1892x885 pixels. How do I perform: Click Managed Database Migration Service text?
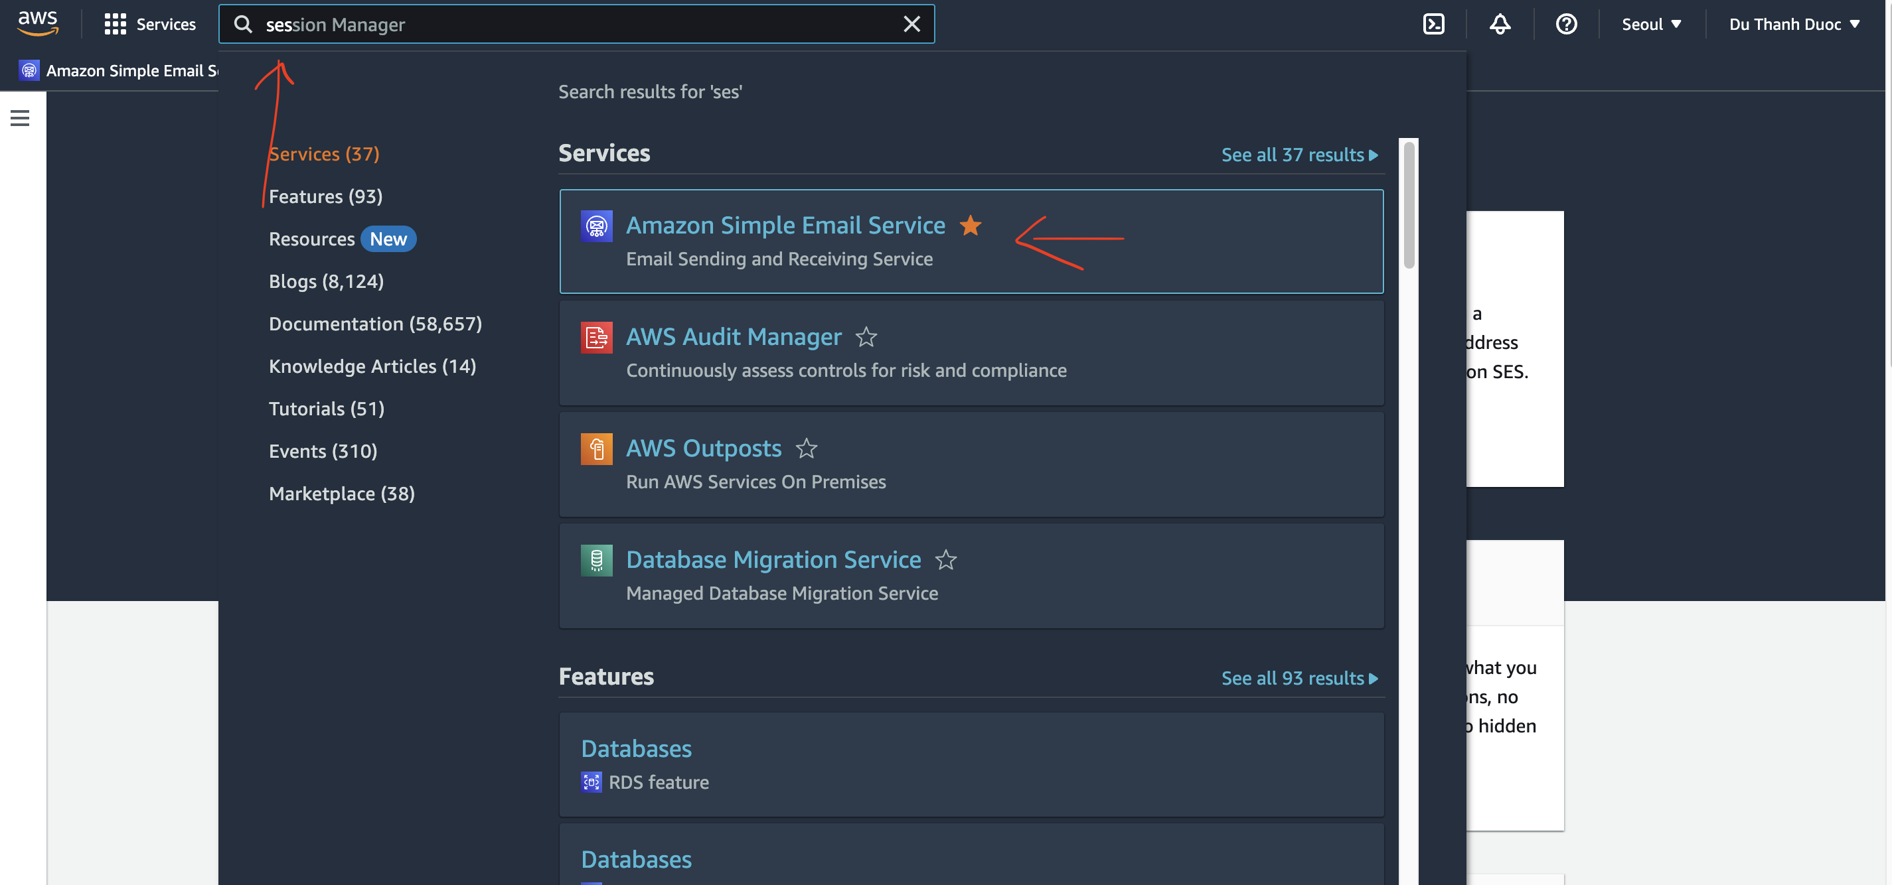point(781,594)
